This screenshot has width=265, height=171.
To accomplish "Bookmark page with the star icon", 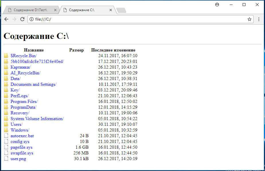I will (x=249, y=19).
